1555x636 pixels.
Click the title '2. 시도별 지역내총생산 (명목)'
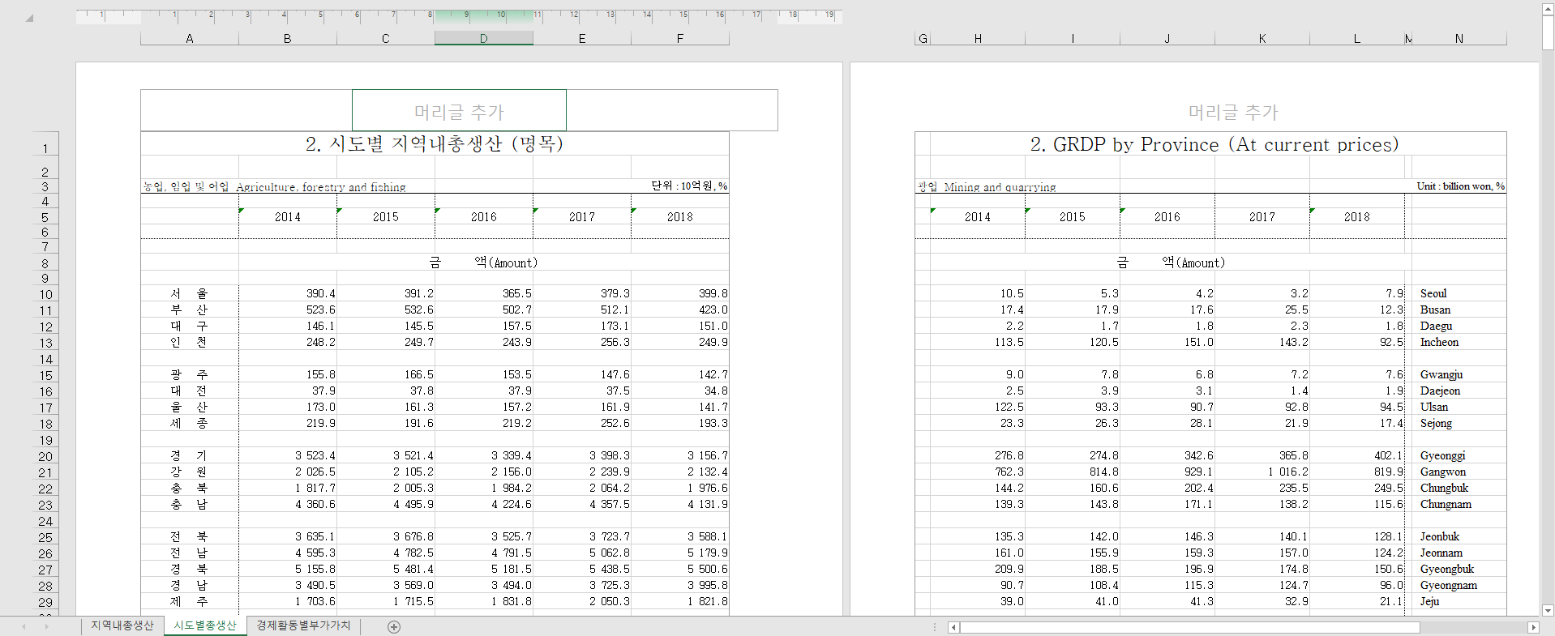(x=435, y=143)
